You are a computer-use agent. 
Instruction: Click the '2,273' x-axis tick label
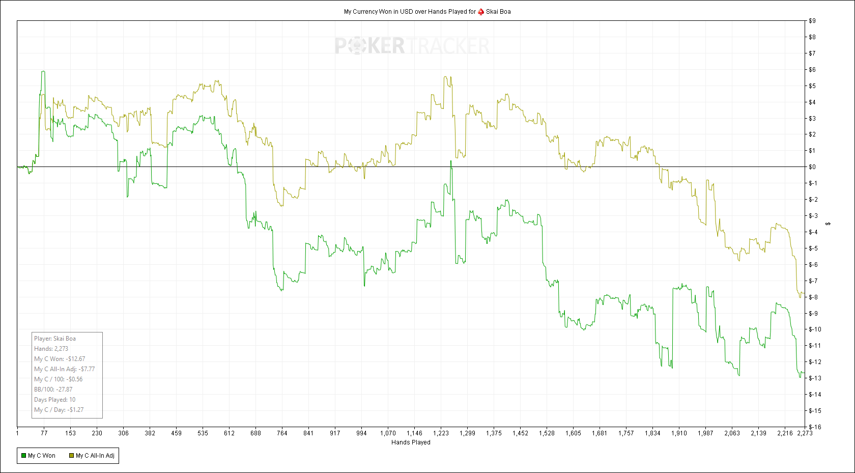pyautogui.click(x=805, y=433)
